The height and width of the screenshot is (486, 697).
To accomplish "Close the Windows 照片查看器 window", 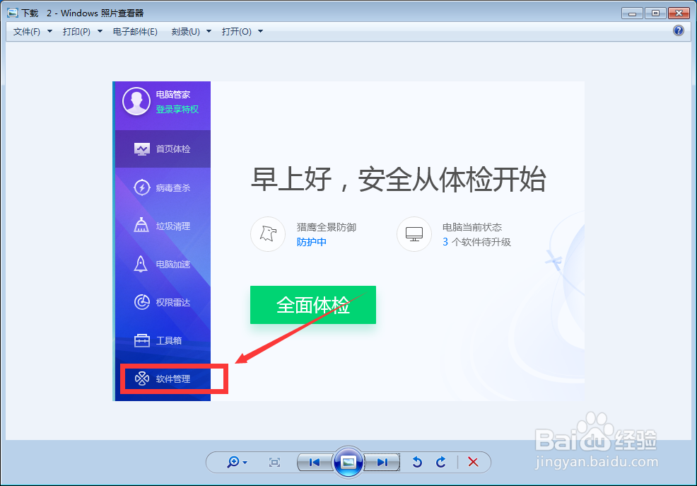I will coord(679,13).
